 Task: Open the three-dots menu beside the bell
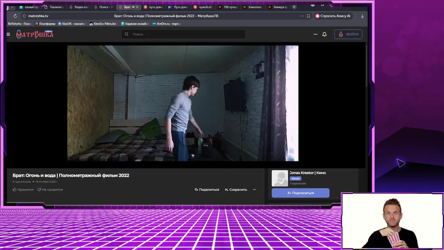pos(315,34)
